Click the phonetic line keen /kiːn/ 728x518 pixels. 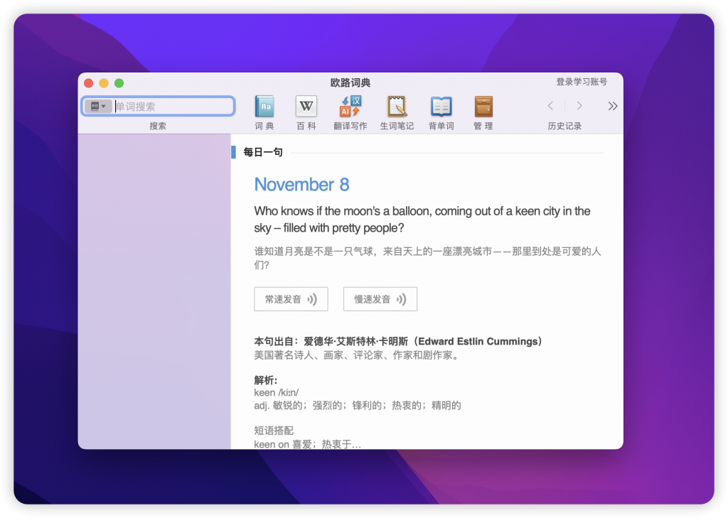[x=277, y=392]
